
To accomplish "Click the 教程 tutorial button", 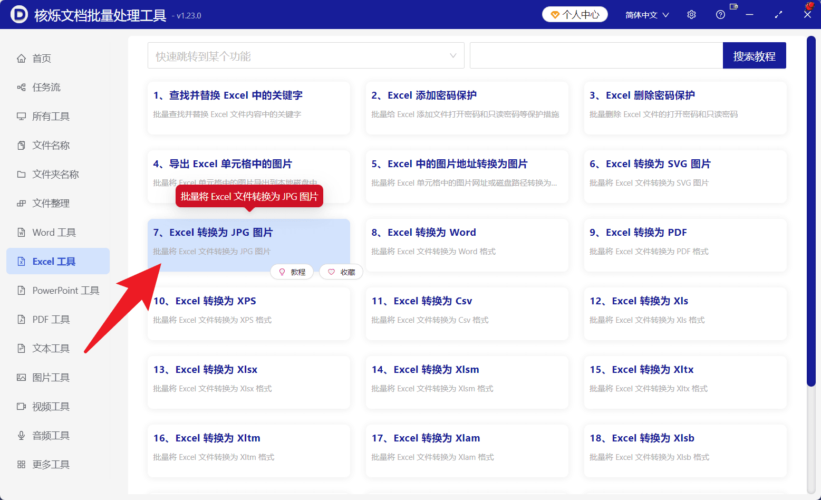I will 292,272.
